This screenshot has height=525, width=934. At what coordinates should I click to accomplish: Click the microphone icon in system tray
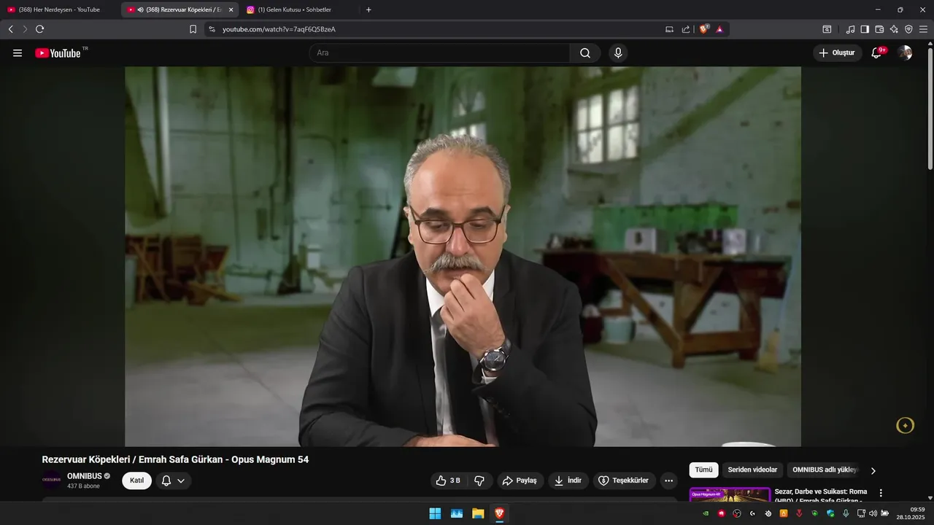[846, 513]
